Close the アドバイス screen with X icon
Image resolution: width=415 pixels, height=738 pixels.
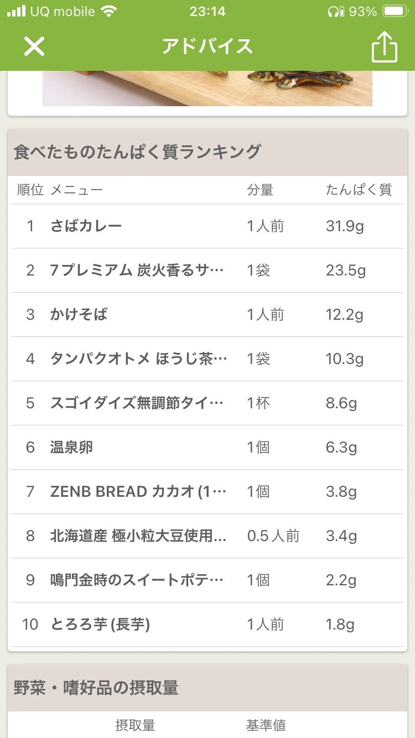(x=34, y=46)
